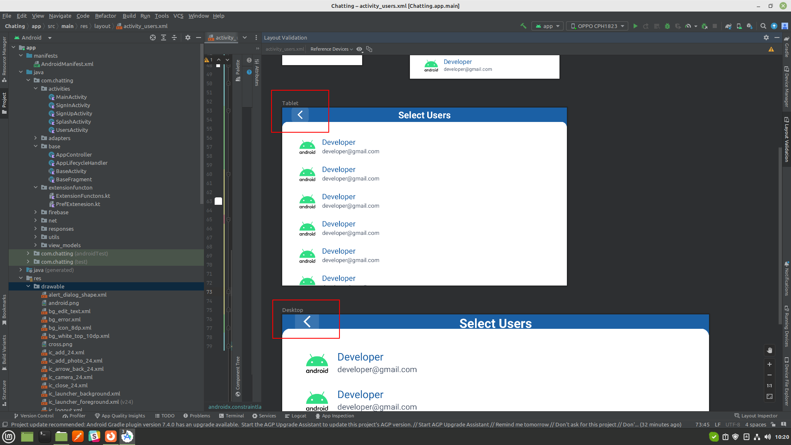Screen dimensions: 791x445
Task: Open the Refactor menu
Action: 105,16
